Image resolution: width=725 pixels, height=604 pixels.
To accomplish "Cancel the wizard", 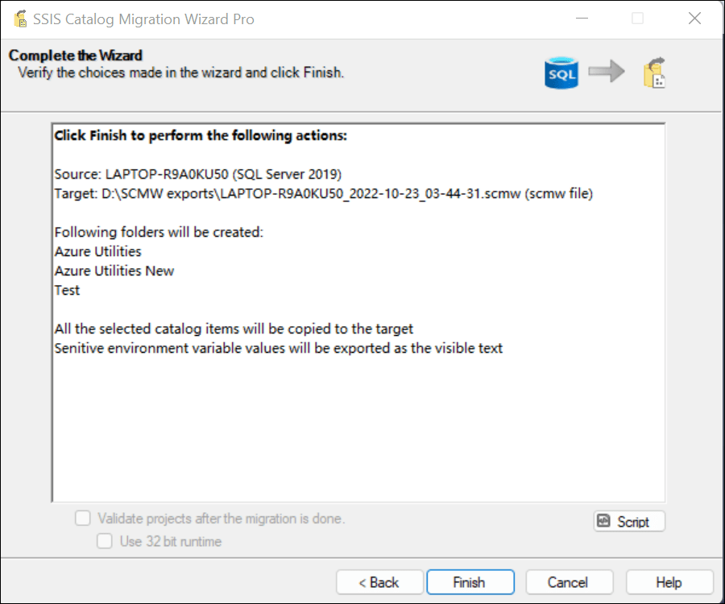I will (x=570, y=581).
